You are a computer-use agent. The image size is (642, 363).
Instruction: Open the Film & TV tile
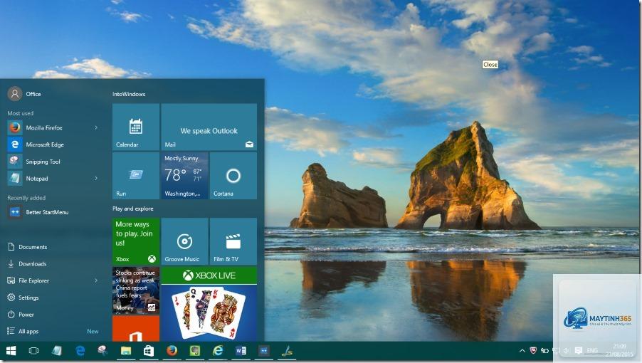[233, 241]
